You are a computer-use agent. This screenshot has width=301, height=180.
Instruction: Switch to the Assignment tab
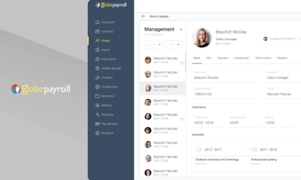point(242,58)
